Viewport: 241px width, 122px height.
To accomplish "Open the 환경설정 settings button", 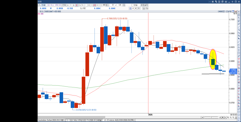I will click(x=144, y=5).
